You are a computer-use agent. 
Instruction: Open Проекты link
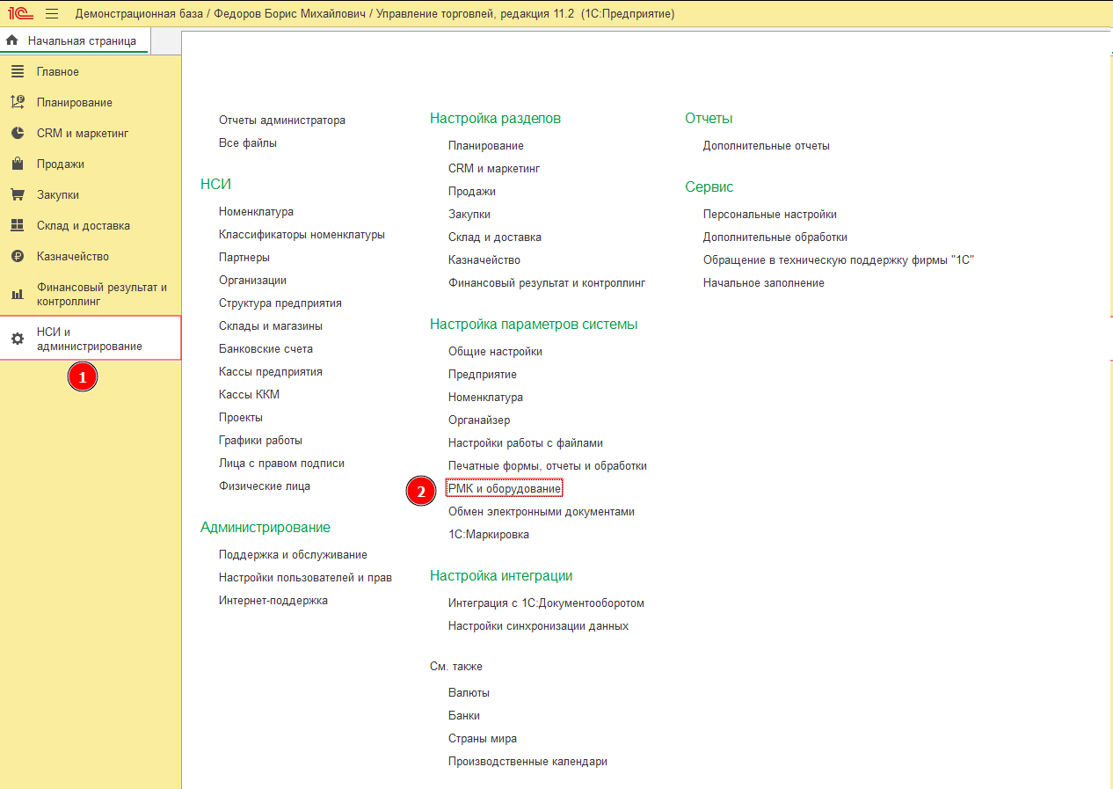[x=241, y=418]
